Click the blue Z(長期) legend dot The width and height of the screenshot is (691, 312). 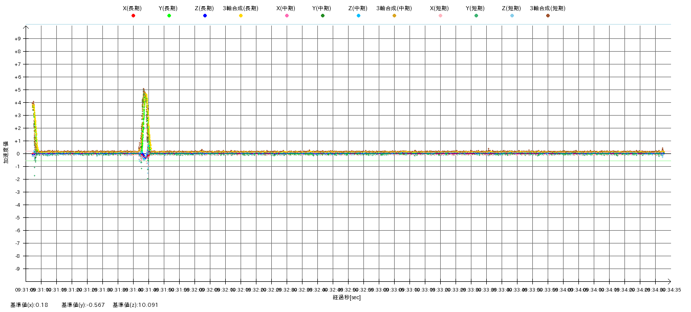pos(205,16)
